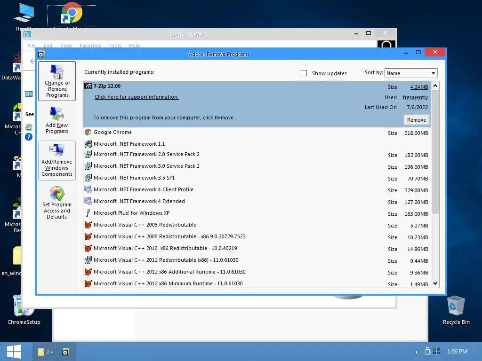Click the 7-Zip program icon in list
The height and width of the screenshot is (361, 482).
click(88, 86)
